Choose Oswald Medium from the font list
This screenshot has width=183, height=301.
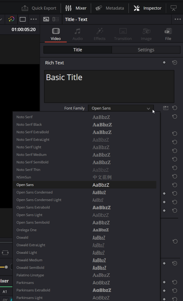coord(29,260)
